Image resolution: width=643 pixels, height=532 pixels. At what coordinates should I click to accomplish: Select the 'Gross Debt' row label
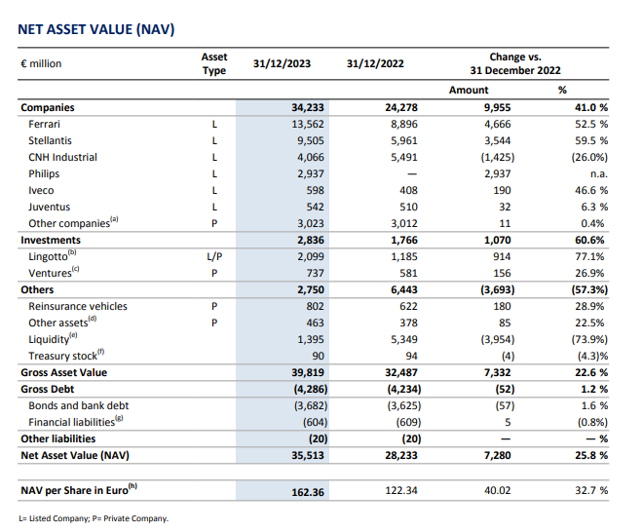click(48, 390)
